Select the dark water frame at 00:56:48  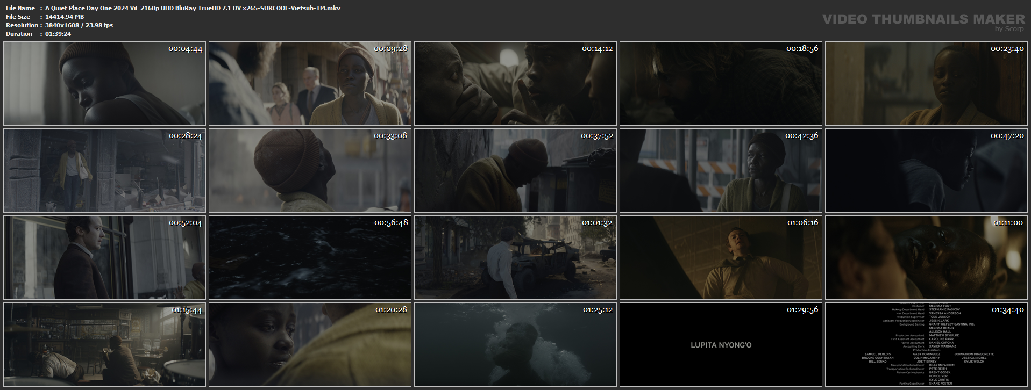(x=310, y=258)
